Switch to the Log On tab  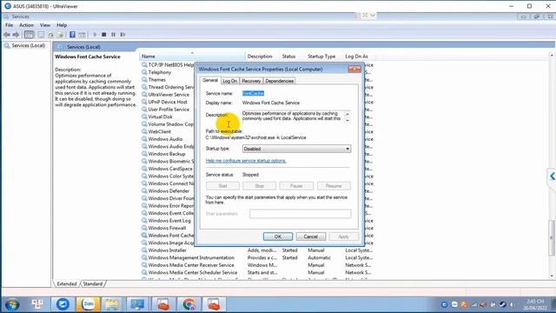[229, 81]
